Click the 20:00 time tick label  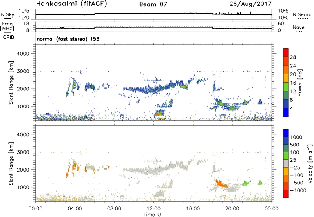[x=232, y=209]
